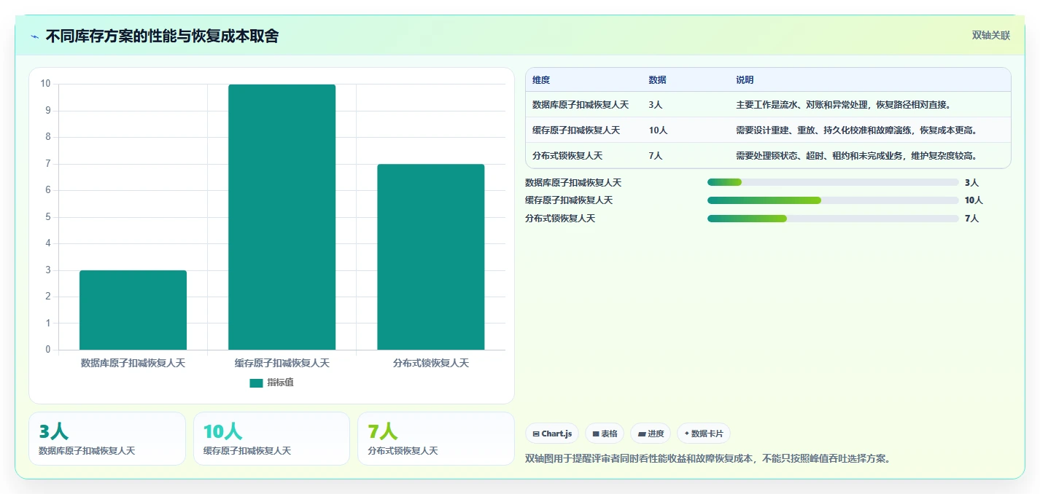
Task: Click the 分布式锁恢复人天 chart bar
Action: (x=430, y=256)
